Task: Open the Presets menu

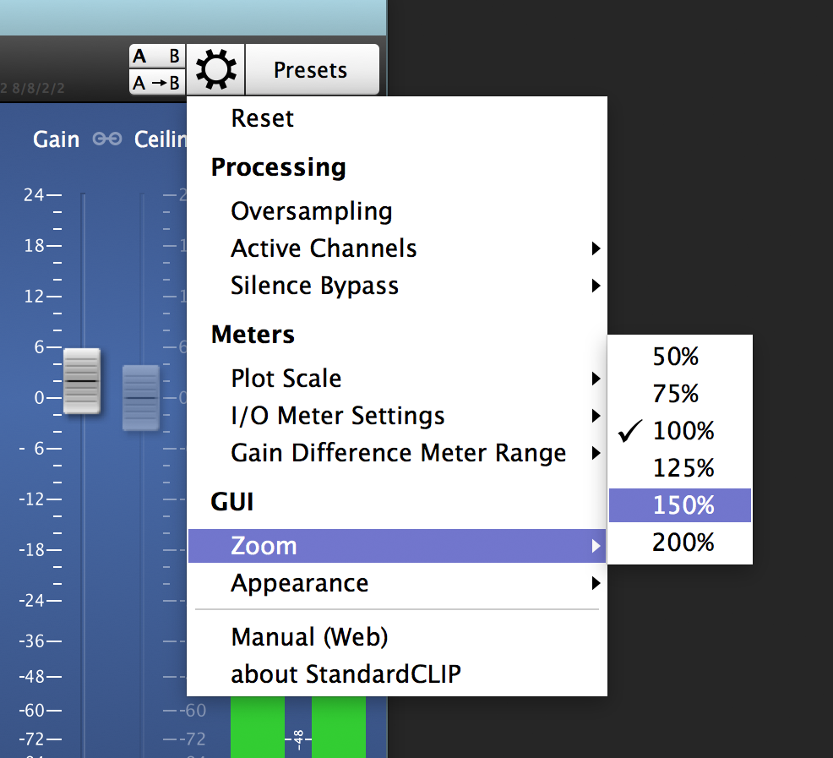Action: tap(312, 69)
